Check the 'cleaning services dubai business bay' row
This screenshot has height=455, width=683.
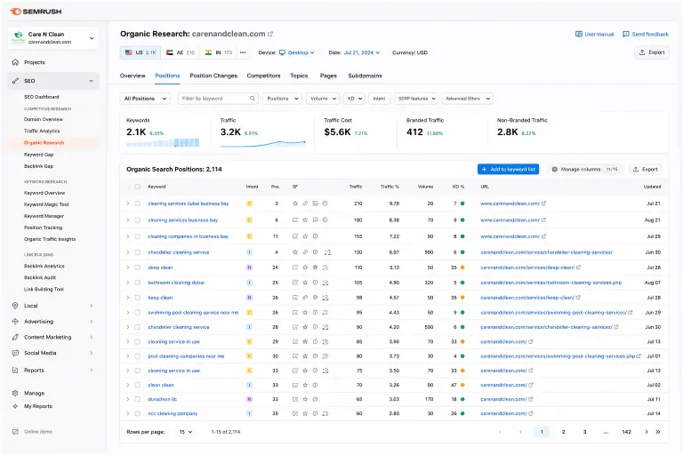click(137, 204)
